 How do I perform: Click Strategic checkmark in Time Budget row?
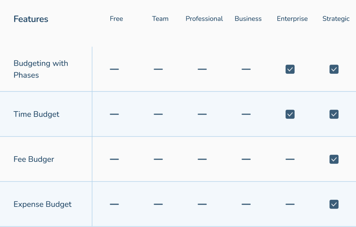334,114
